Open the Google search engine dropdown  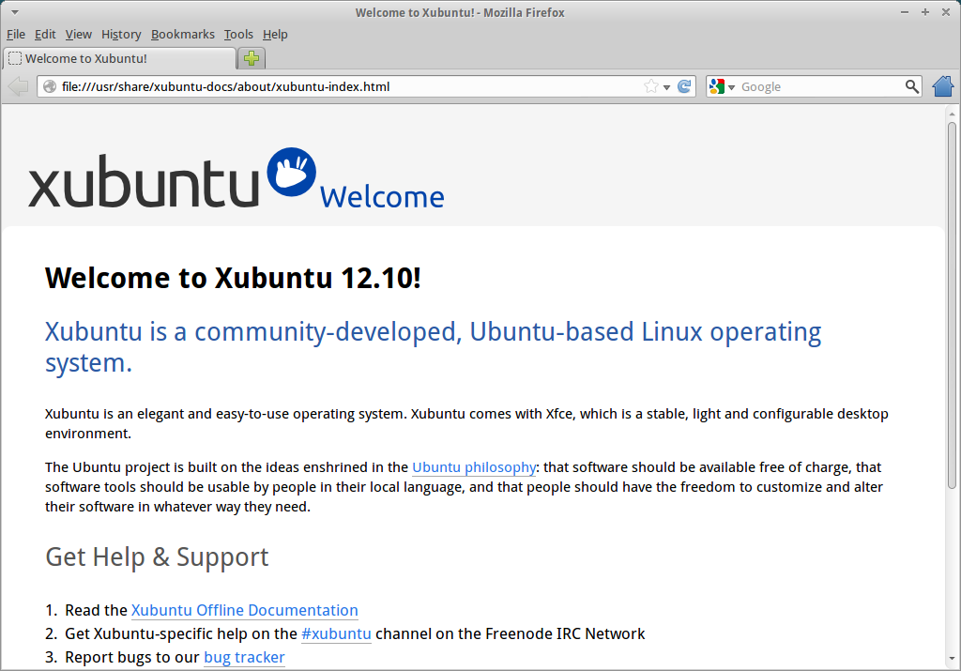click(722, 86)
